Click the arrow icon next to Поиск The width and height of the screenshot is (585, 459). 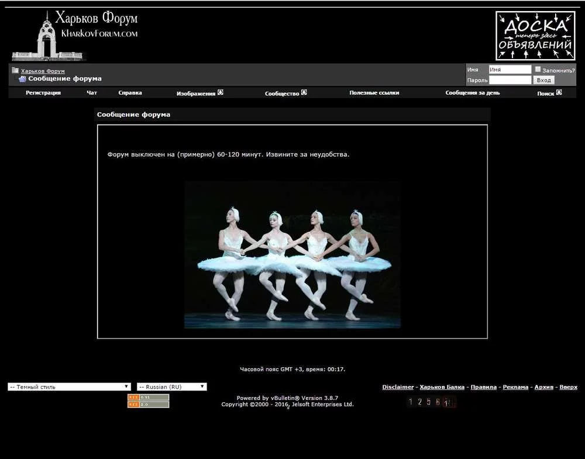pos(559,92)
